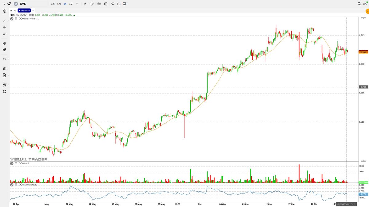Screen dimensions: 369x207
Task: Click the add chart plus icon
Action: [5, 11]
